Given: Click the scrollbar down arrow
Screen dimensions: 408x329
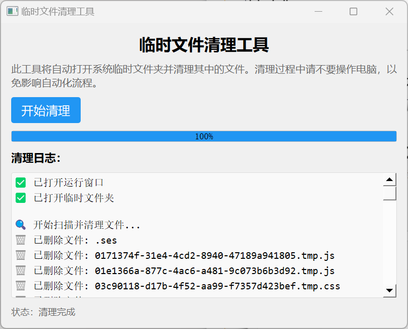Looking at the screenshot, I should click(x=390, y=291).
